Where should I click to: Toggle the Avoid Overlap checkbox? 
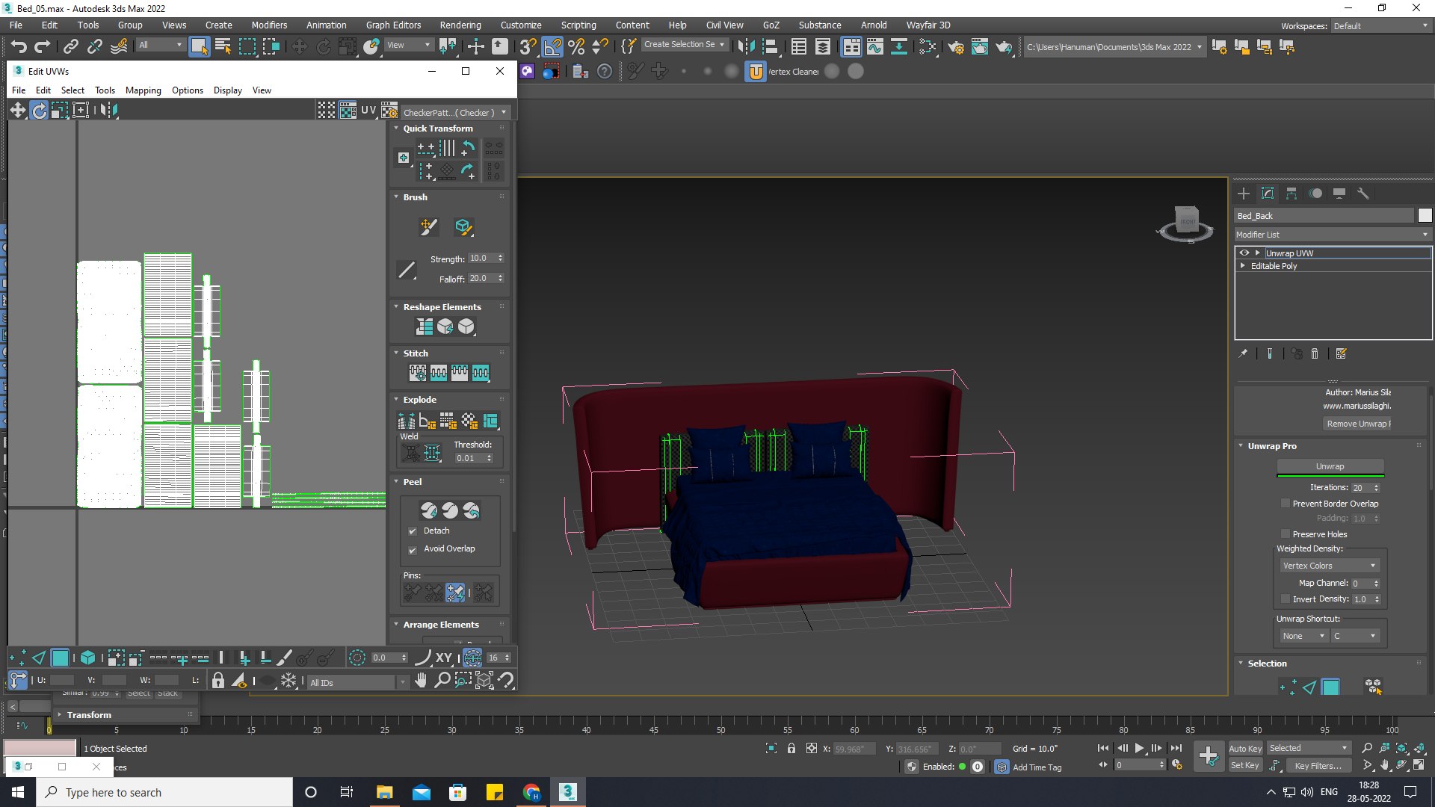coord(413,549)
